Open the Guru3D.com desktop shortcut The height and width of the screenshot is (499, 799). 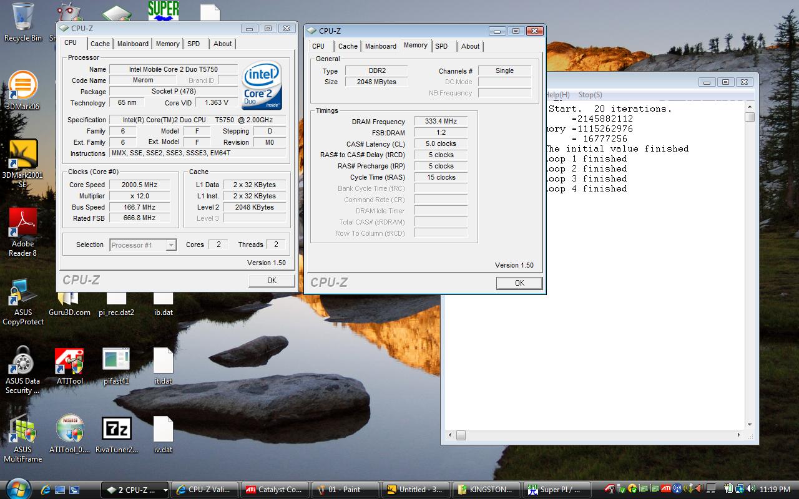tap(69, 304)
